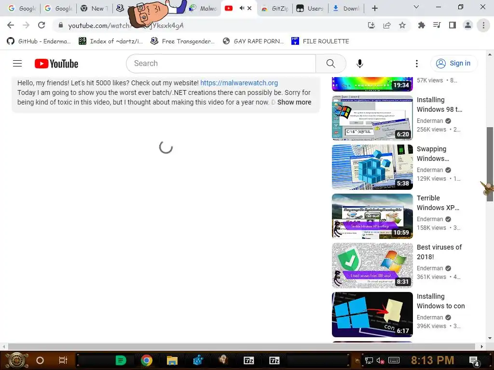Click the taskbar clock 8:13 PM
Image resolution: width=494 pixels, height=370 pixels.
pos(432,360)
